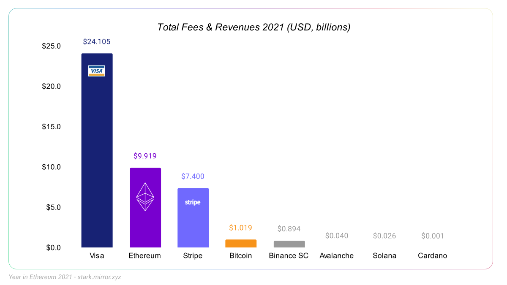Select the $24.105 value label above Visa
The image size is (507, 285).
click(x=96, y=41)
